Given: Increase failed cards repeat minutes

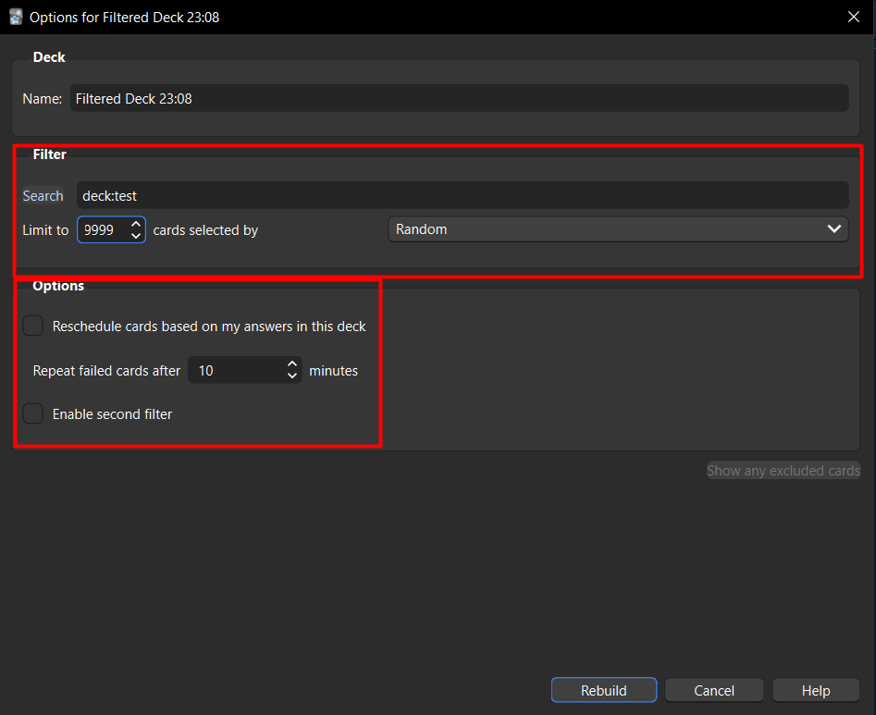Looking at the screenshot, I should tap(292, 364).
